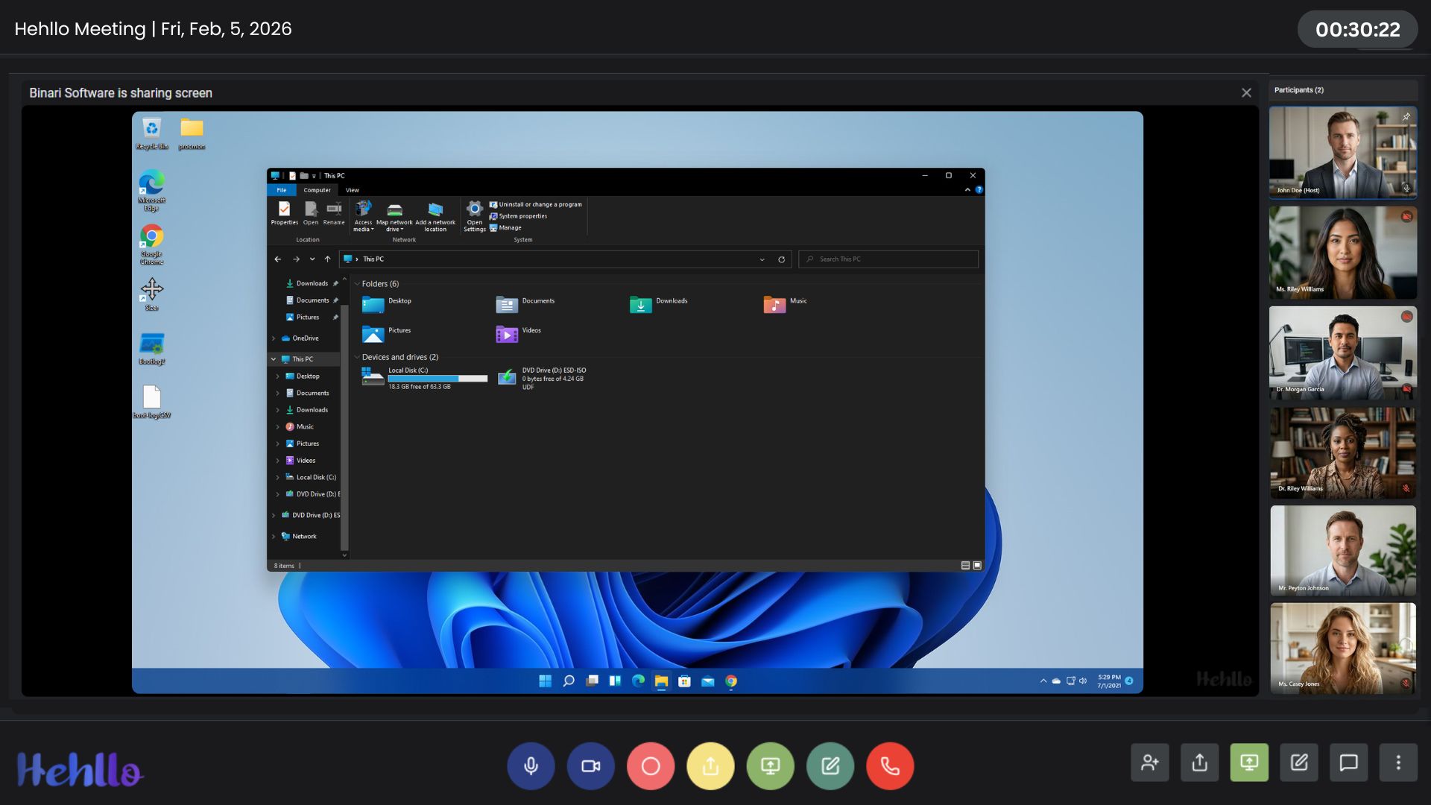1431x805 pixels.
Task: Click the Windows Start button in taskbar
Action: [545, 681]
